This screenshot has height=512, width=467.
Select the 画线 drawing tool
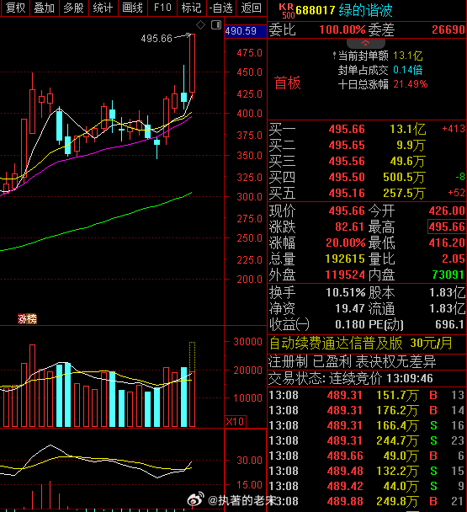pyautogui.click(x=132, y=8)
